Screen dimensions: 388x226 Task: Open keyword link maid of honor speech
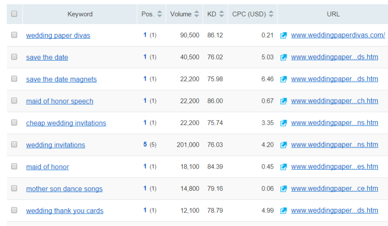pos(59,101)
